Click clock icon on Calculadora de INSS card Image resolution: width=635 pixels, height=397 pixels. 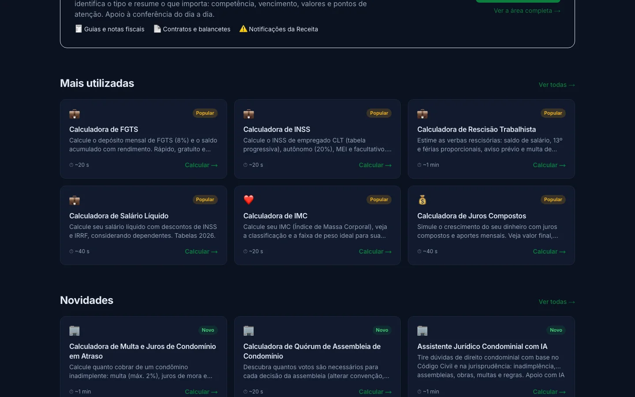coord(245,165)
